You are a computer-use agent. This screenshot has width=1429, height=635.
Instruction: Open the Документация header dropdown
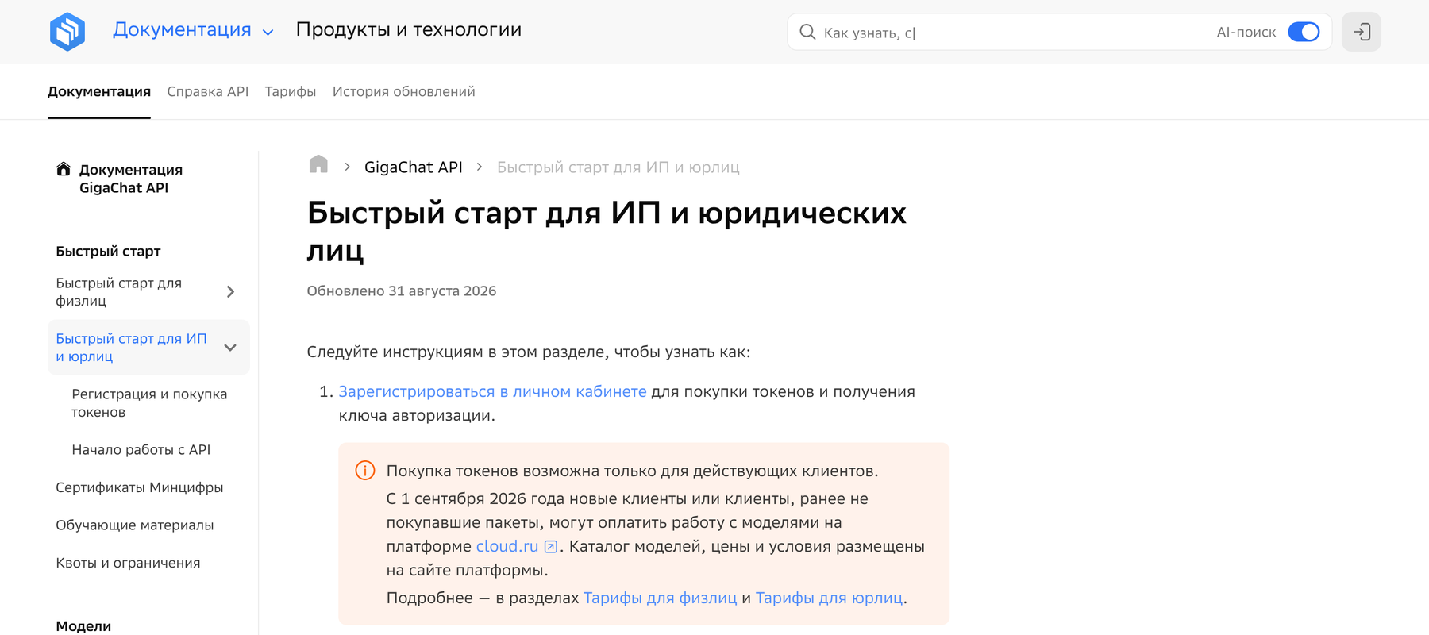193,30
